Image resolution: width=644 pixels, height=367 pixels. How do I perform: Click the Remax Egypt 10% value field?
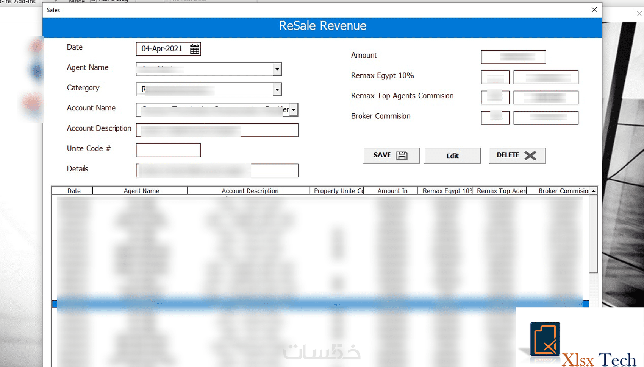(x=546, y=78)
